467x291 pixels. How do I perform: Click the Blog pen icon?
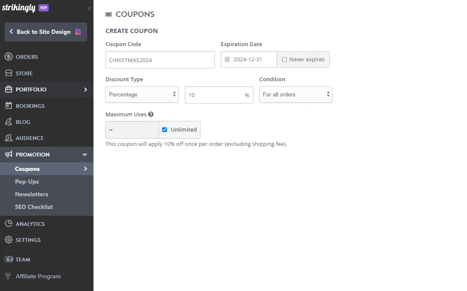[x=9, y=122]
